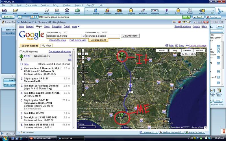Screen dimensions: 226x141
Task: Open the Music headphones icon
Action: tap(67, 11)
